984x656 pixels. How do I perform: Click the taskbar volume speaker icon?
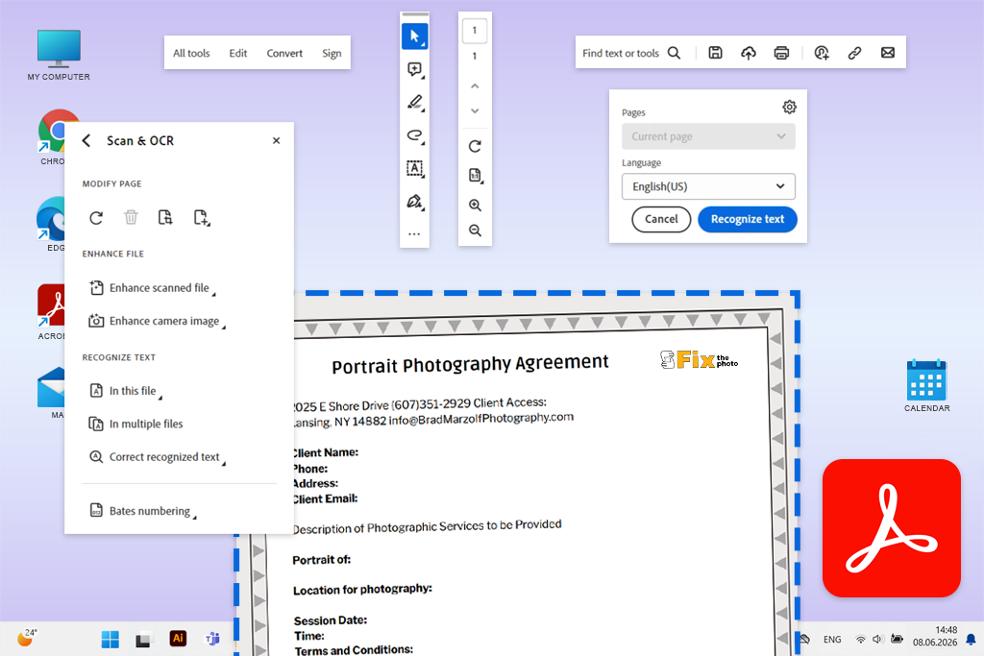[877, 639]
